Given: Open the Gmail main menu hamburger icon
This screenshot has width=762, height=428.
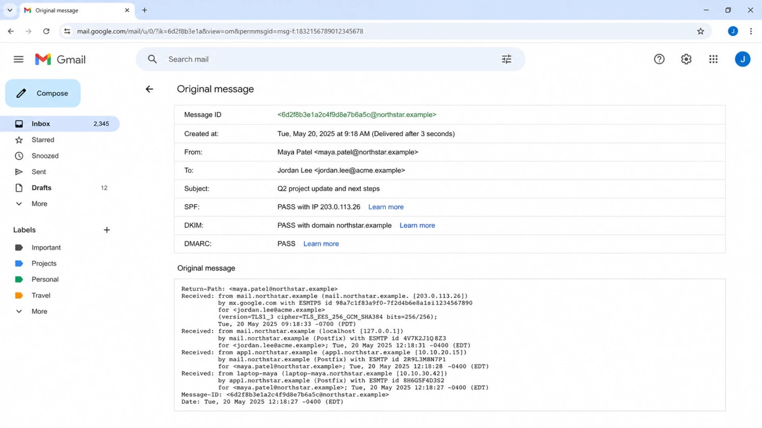Looking at the screenshot, I should click(18, 59).
